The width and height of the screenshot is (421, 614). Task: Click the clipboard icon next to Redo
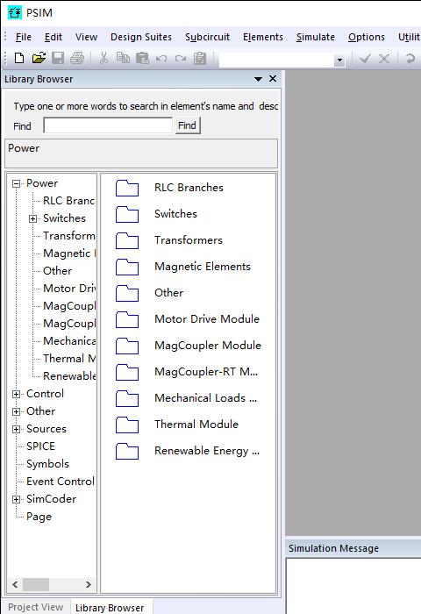pyautogui.click(x=200, y=58)
